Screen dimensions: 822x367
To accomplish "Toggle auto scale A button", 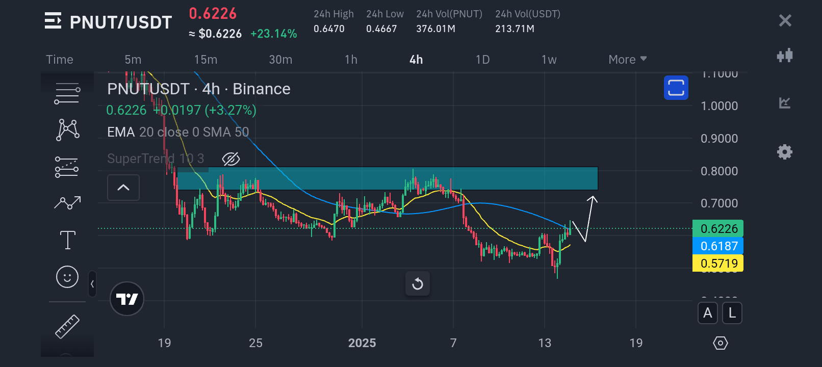I will click(708, 313).
